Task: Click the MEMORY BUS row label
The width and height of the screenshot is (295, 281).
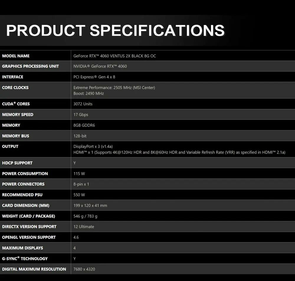Action: (16, 136)
